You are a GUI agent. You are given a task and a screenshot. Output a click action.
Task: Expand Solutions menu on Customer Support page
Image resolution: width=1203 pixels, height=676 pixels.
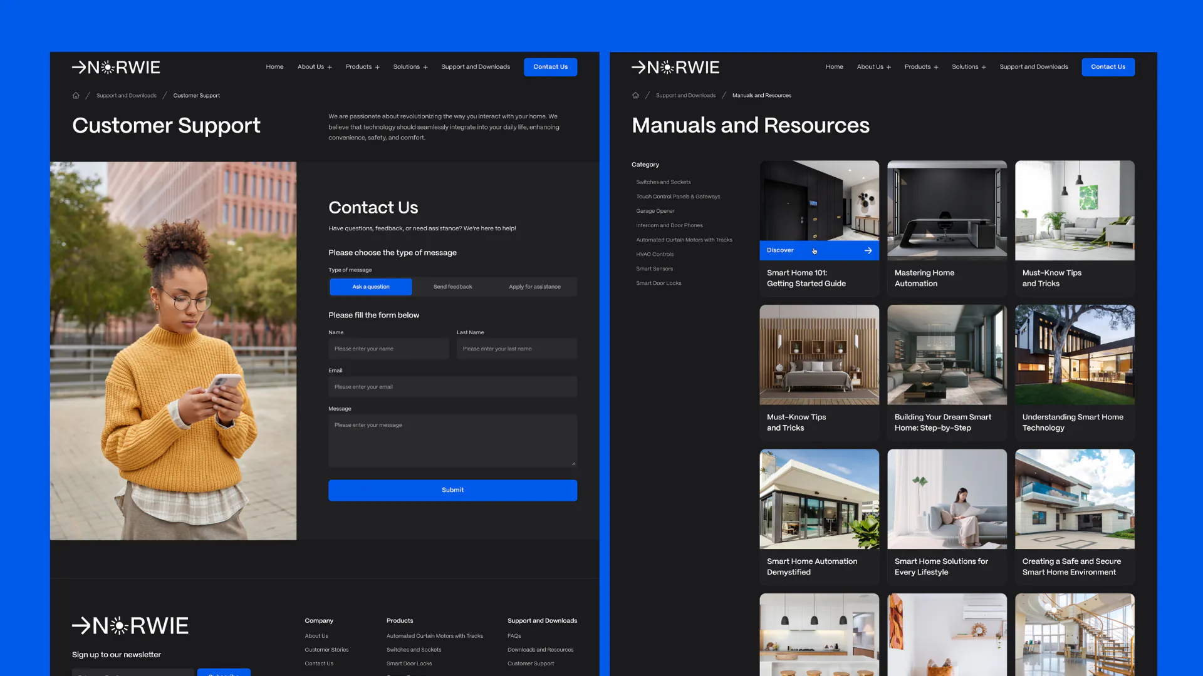(410, 67)
